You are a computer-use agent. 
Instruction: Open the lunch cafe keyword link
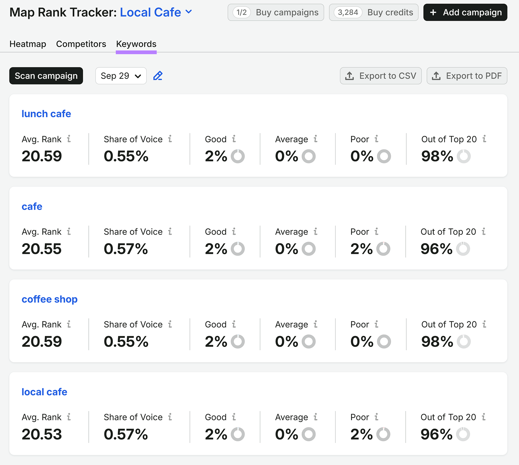[x=46, y=114]
